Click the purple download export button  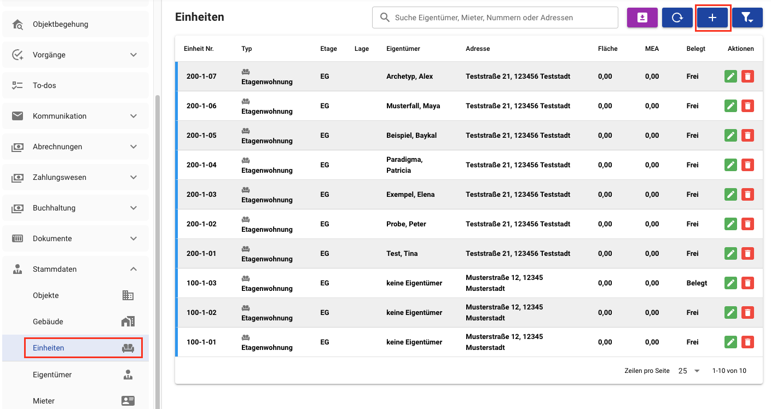[642, 17]
